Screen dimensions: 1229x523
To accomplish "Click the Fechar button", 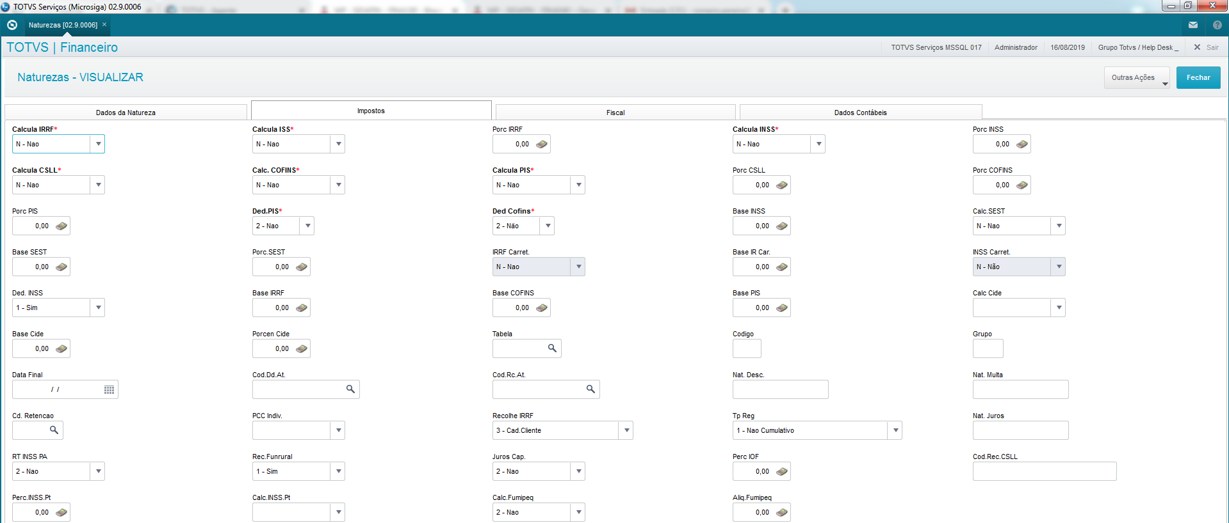I will point(1198,77).
